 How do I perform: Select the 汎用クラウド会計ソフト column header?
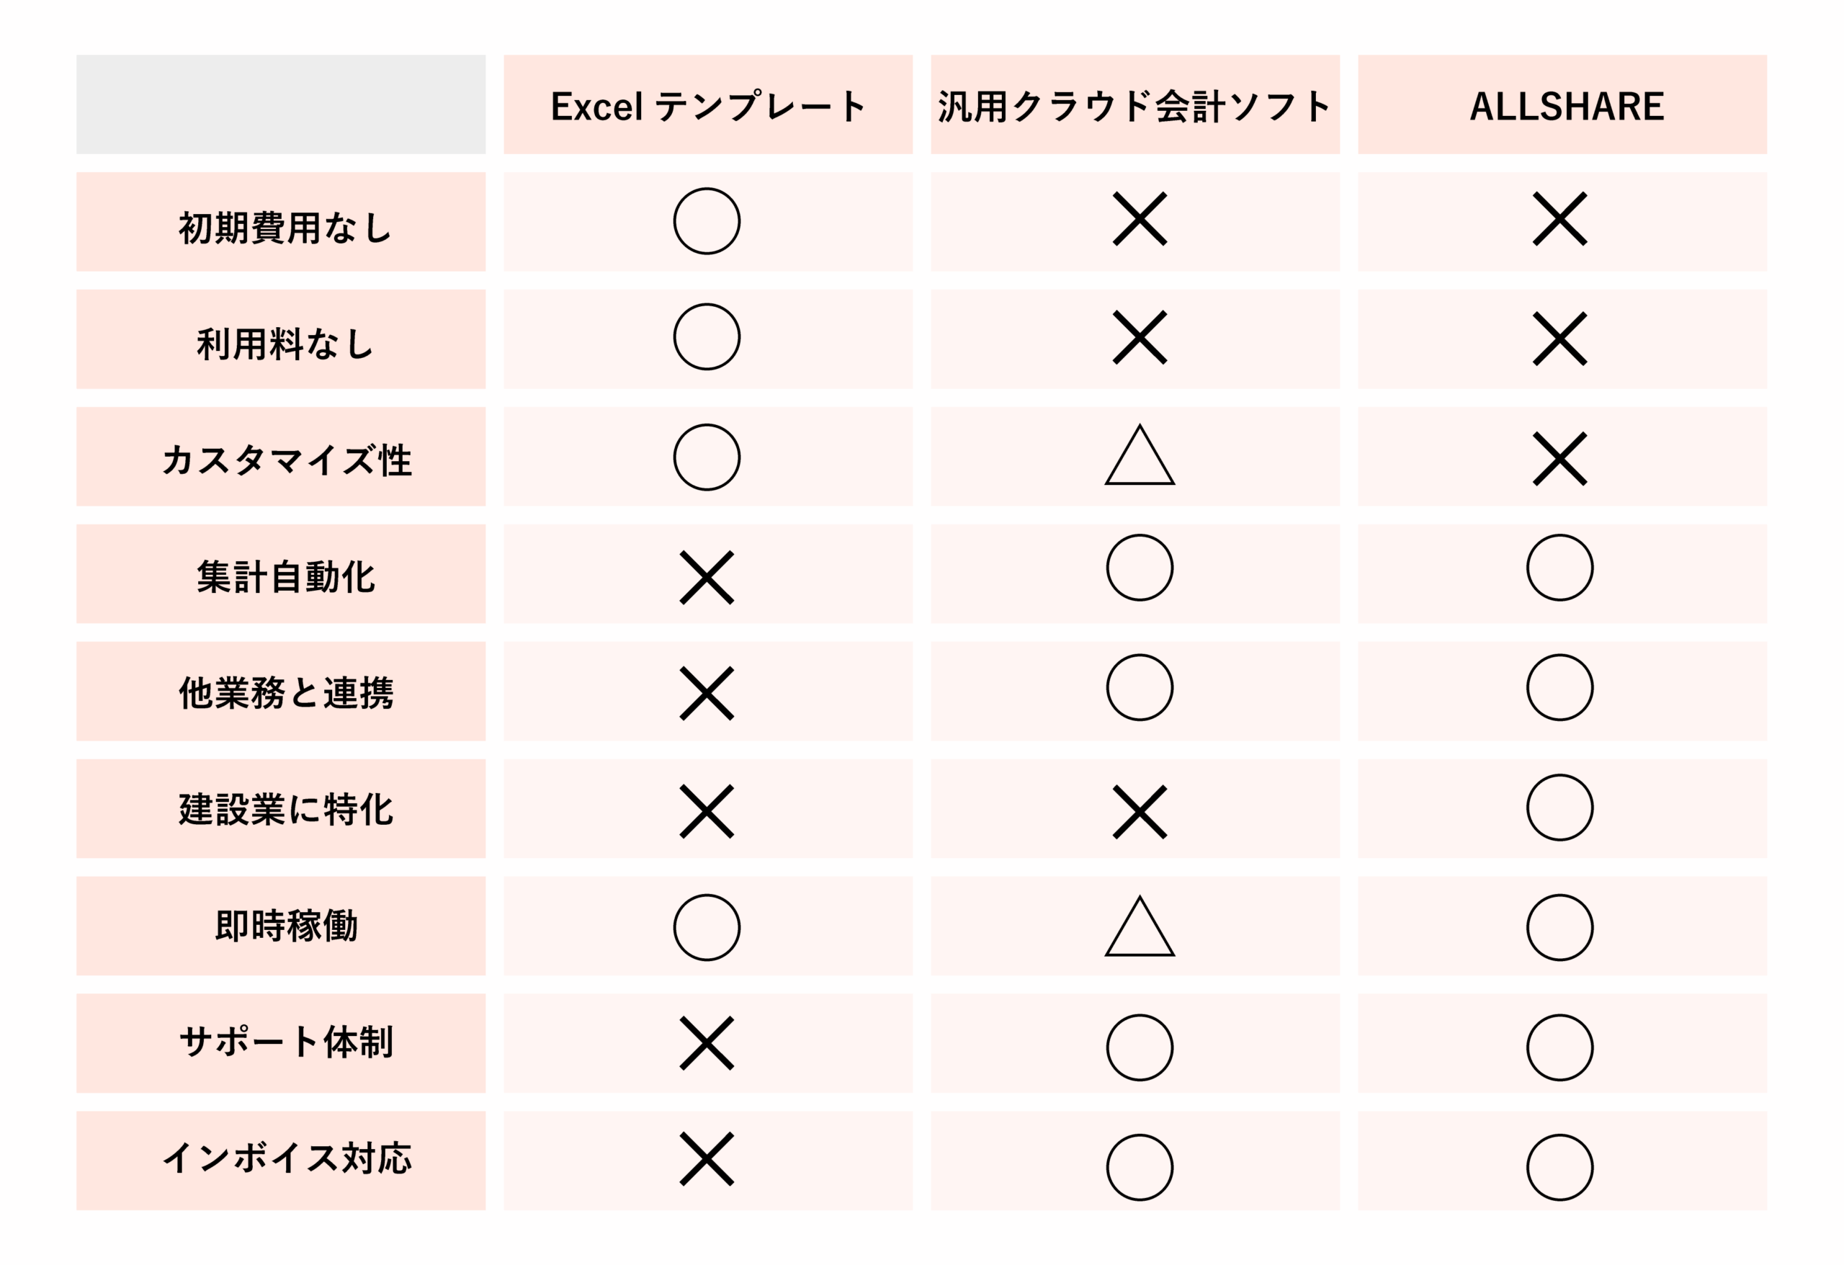coord(1134,104)
